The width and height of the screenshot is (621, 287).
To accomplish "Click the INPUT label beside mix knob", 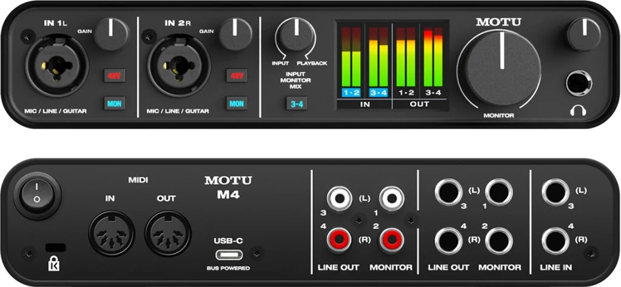I will pyautogui.click(x=280, y=63).
